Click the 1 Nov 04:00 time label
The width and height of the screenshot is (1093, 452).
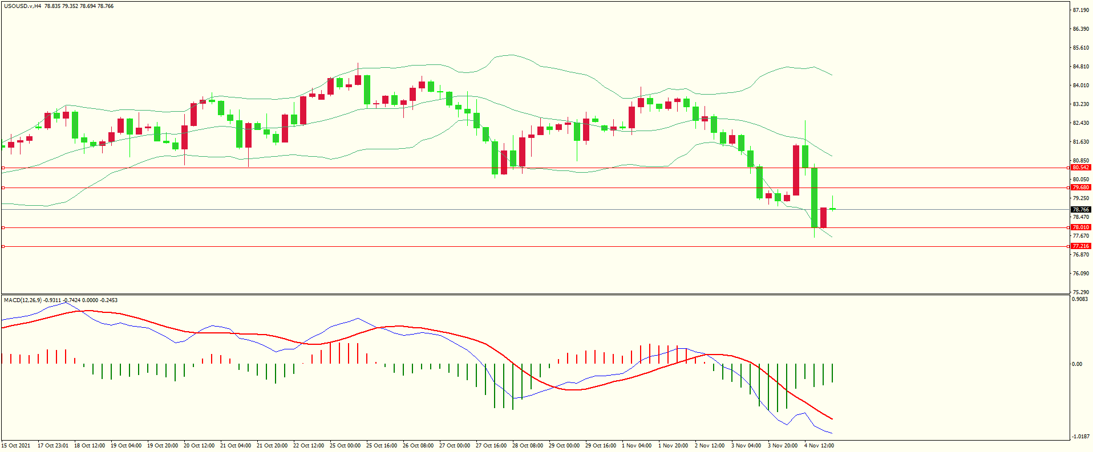[x=637, y=446]
